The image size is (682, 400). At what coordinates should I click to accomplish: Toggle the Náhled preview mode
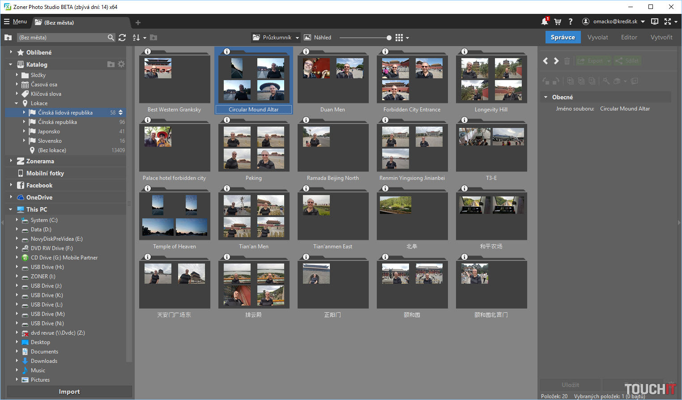point(318,38)
